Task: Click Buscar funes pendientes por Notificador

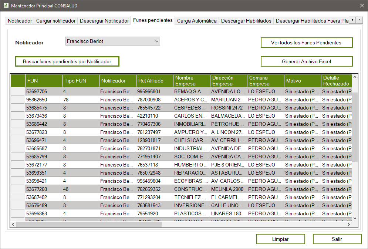Action: [x=67, y=61]
